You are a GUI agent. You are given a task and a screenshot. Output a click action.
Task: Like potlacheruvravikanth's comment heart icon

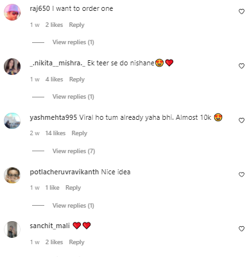[x=241, y=175]
